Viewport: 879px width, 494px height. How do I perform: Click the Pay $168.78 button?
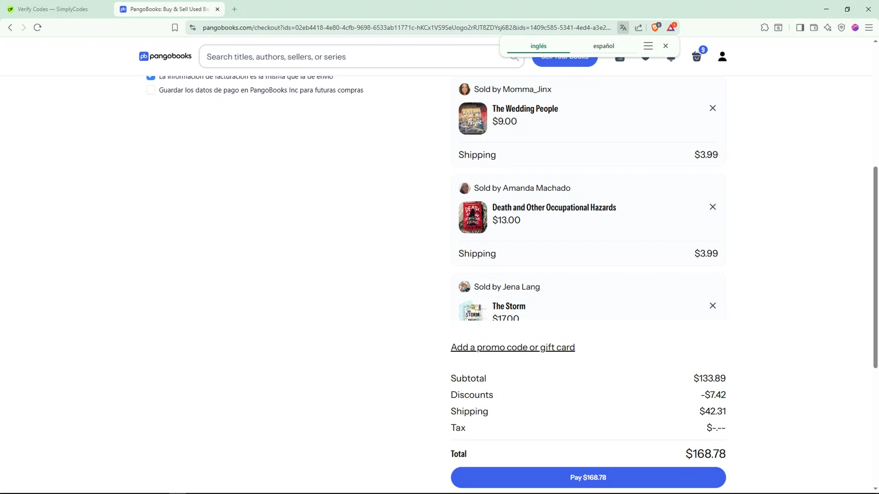click(x=588, y=478)
